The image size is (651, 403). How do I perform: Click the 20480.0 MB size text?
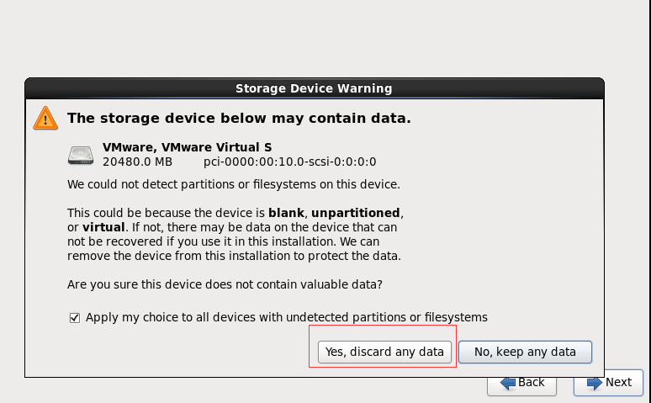pos(137,162)
